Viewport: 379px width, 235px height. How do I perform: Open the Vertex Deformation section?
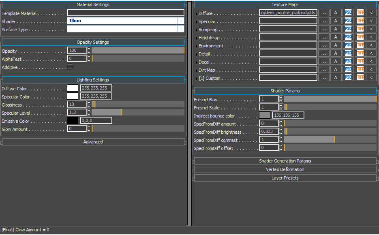[x=285, y=169]
